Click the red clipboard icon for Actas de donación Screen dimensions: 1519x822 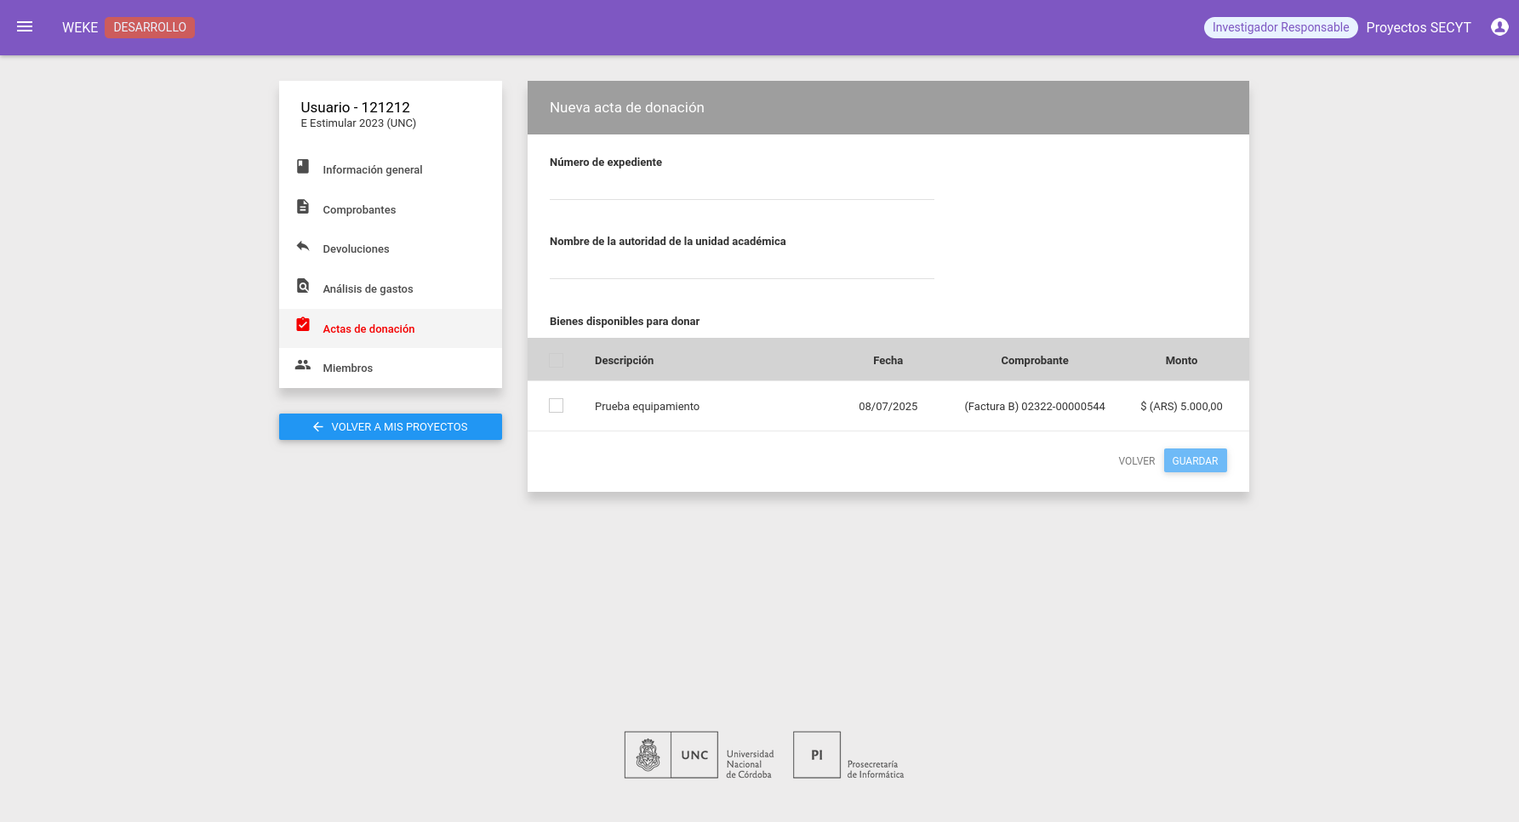(303, 325)
